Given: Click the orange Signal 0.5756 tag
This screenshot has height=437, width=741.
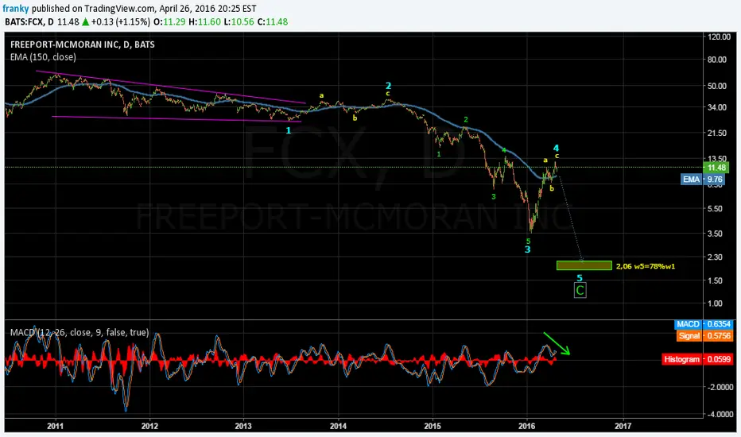Looking at the screenshot, I should 704,335.
